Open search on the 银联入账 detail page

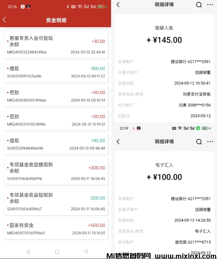point(199,5)
